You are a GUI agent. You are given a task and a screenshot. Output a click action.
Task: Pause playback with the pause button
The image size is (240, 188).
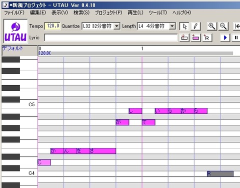coord(236,38)
